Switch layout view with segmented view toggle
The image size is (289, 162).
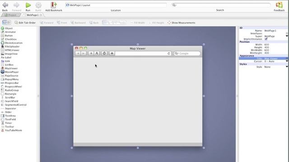(6, 22)
